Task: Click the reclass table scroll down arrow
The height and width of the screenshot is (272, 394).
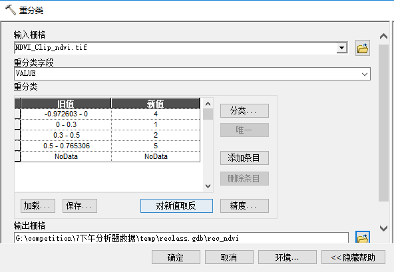Action: (x=208, y=186)
